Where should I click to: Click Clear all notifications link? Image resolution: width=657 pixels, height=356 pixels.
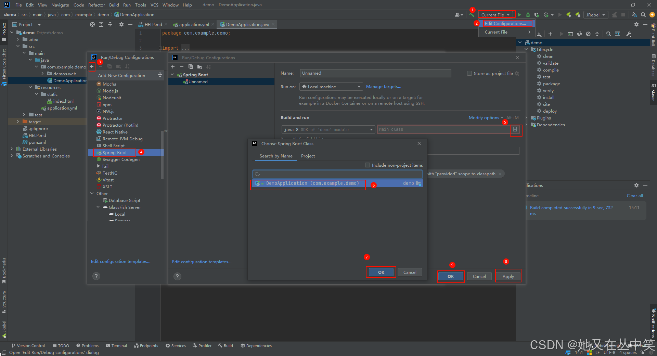635,195
